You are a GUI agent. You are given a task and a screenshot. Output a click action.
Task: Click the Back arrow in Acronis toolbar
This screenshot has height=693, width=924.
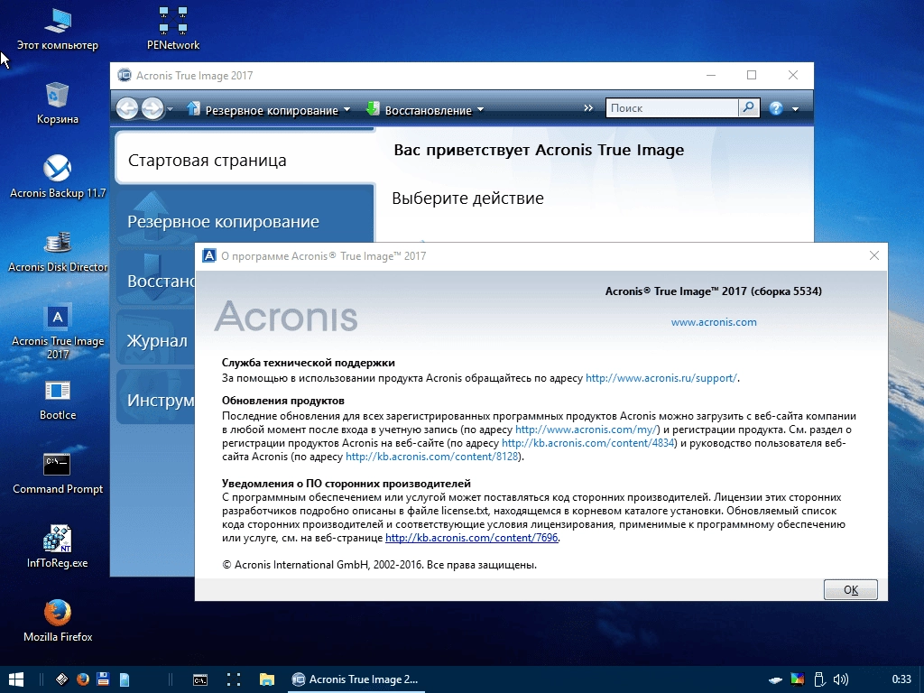(x=126, y=108)
